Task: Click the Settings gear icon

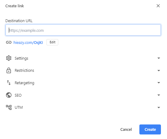Action: [x=9, y=58]
